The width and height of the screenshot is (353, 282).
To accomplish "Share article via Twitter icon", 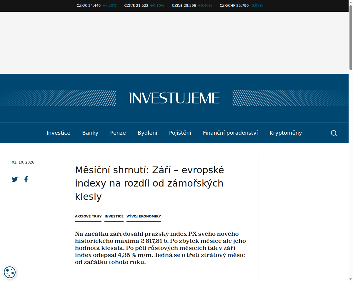I will [15, 179].
